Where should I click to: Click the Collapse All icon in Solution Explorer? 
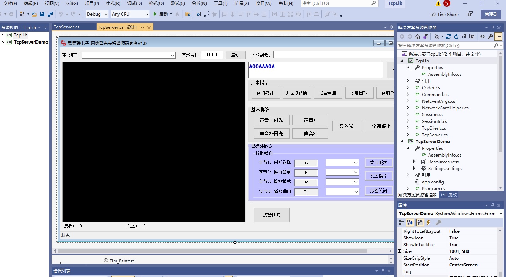click(x=464, y=36)
